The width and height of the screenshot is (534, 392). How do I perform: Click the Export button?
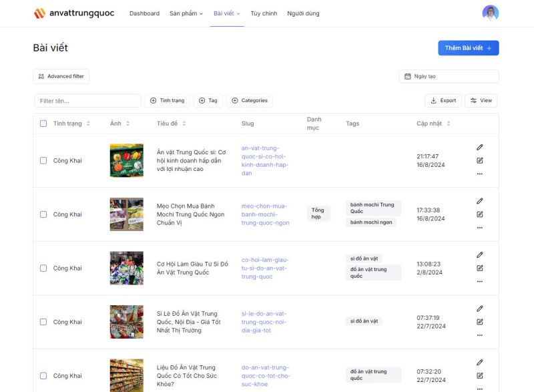point(443,101)
